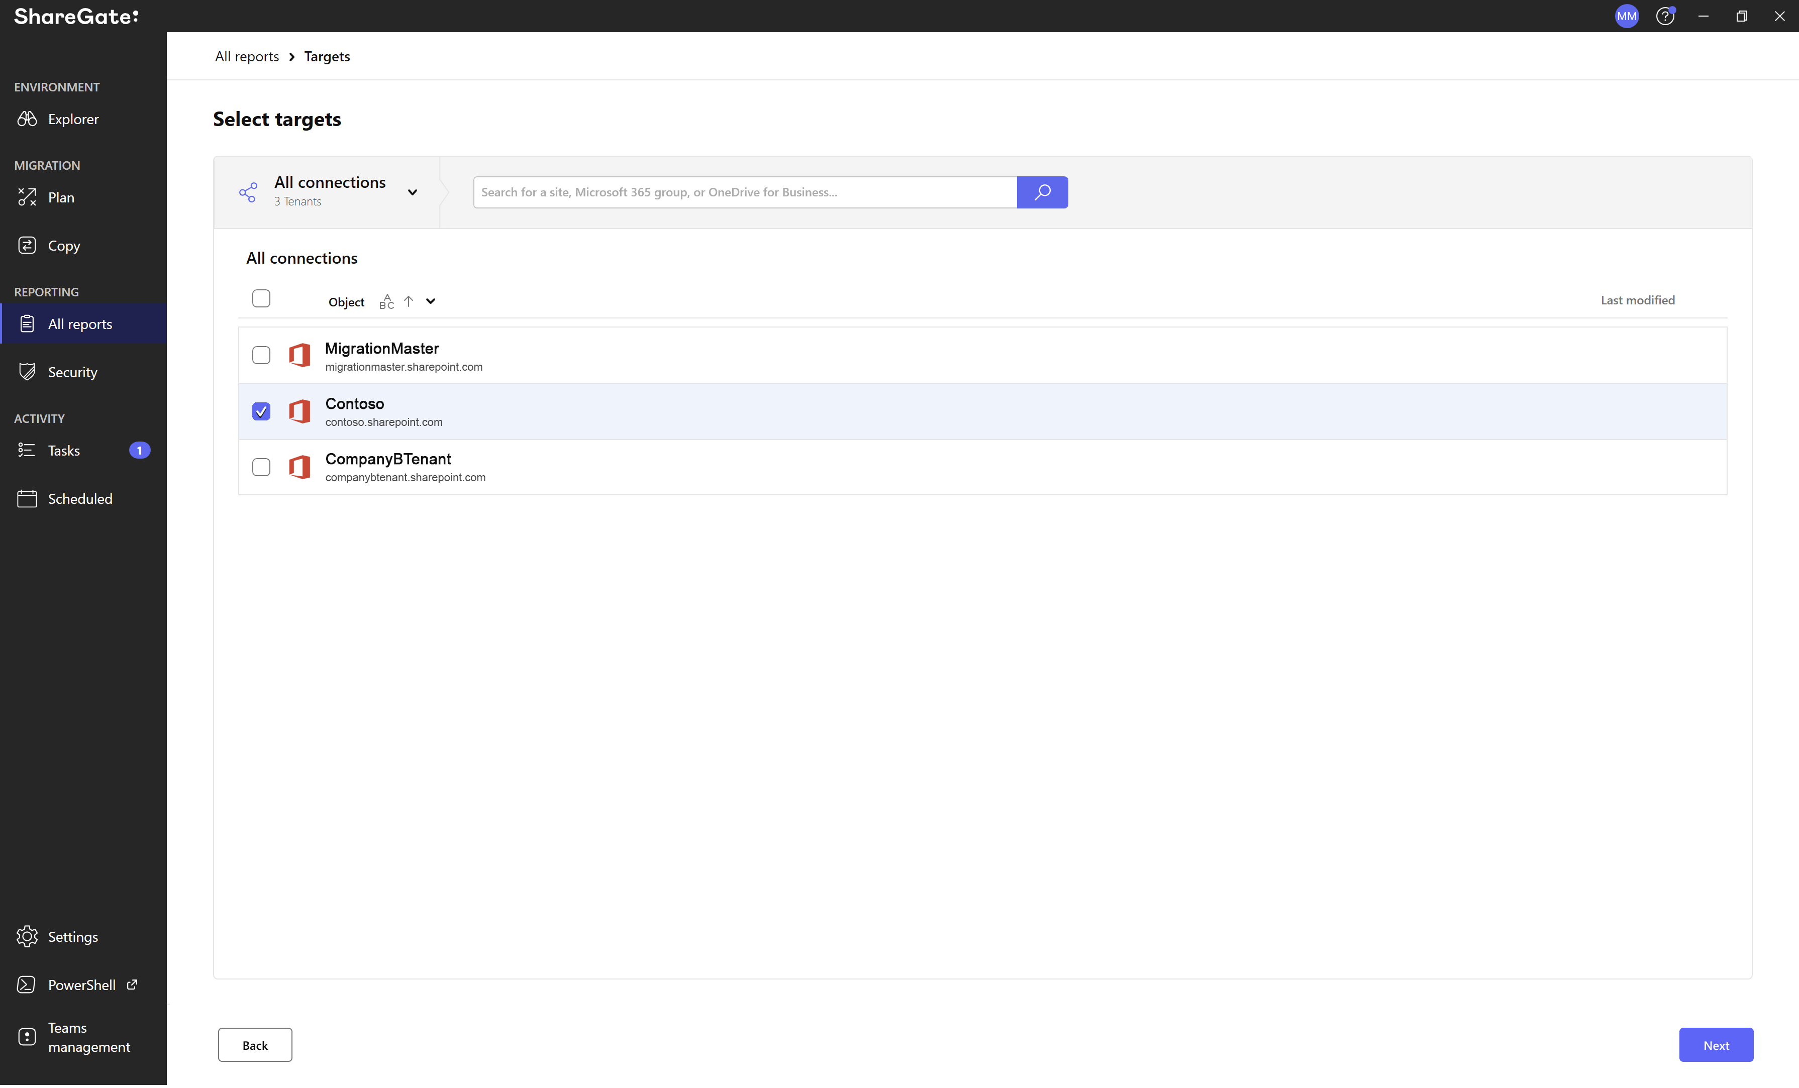
Task: Click migrationmaster.sharepoint.com URL text
Action: [x=404, y=367]
